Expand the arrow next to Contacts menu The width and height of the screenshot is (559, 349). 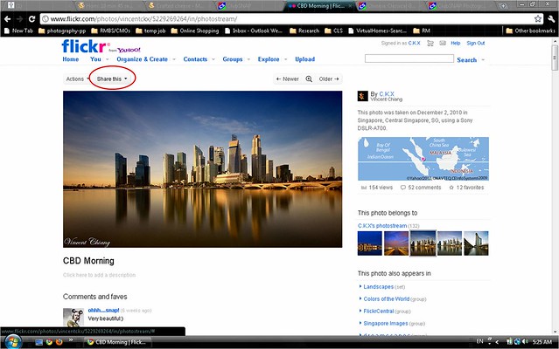coord(213,59)
